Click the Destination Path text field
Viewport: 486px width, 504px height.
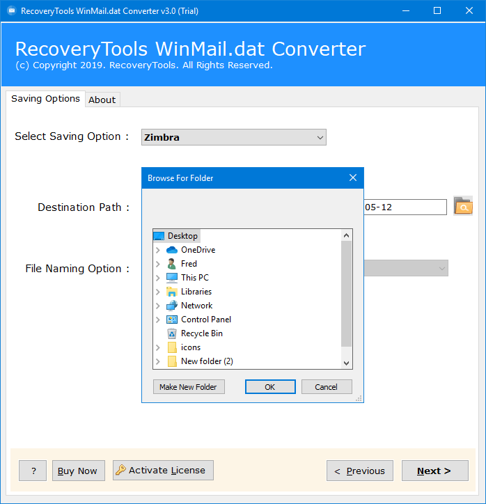[405, 207]
